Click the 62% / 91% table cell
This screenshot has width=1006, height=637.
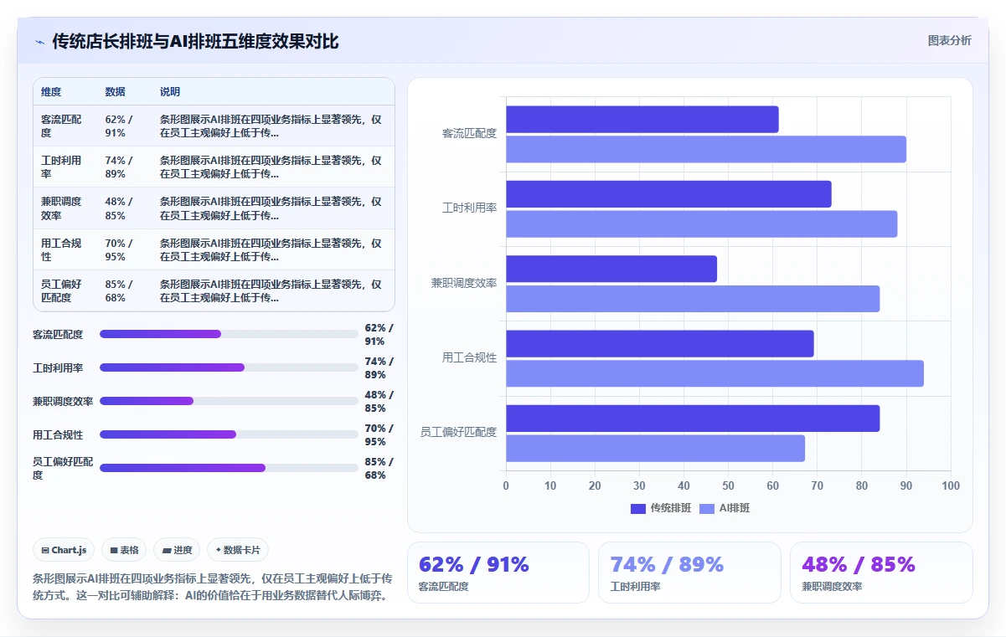(126, 126)
